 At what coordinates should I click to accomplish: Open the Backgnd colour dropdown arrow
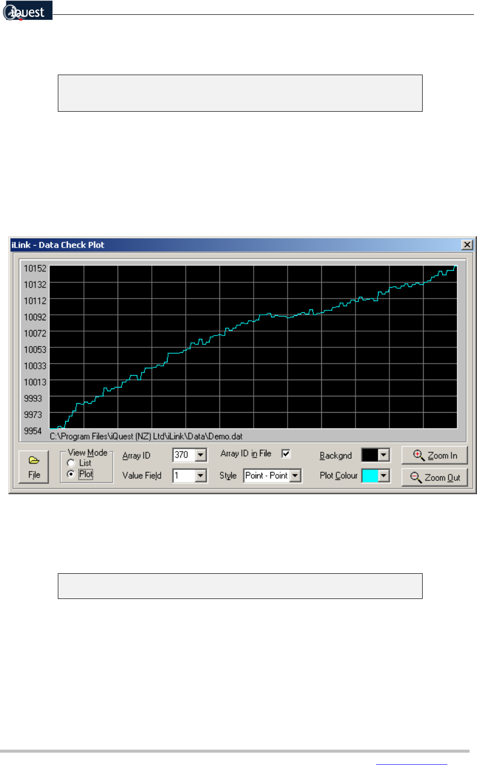(x=384, y=455)
